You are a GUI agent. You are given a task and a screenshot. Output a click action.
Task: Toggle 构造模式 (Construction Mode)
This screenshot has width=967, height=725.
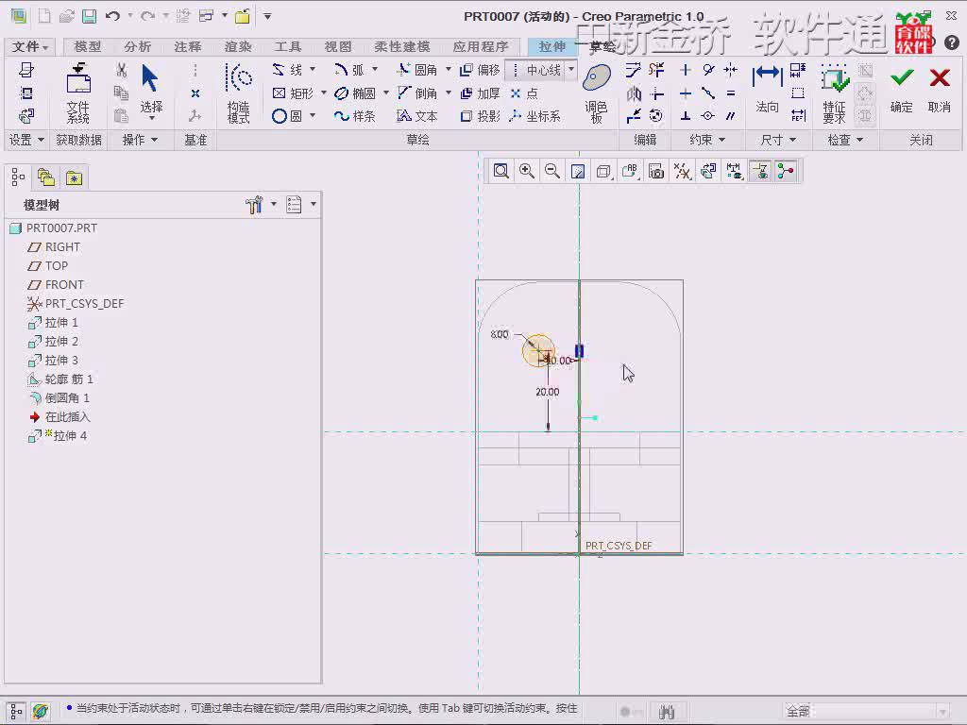pyautogui.click(x=239, y=93)
